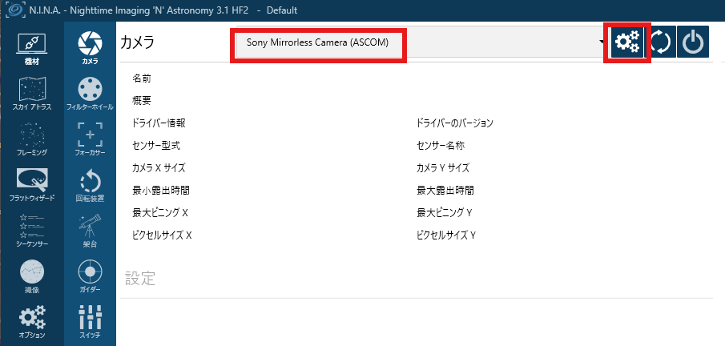Click the 設定 section heading

coord(140,279)
